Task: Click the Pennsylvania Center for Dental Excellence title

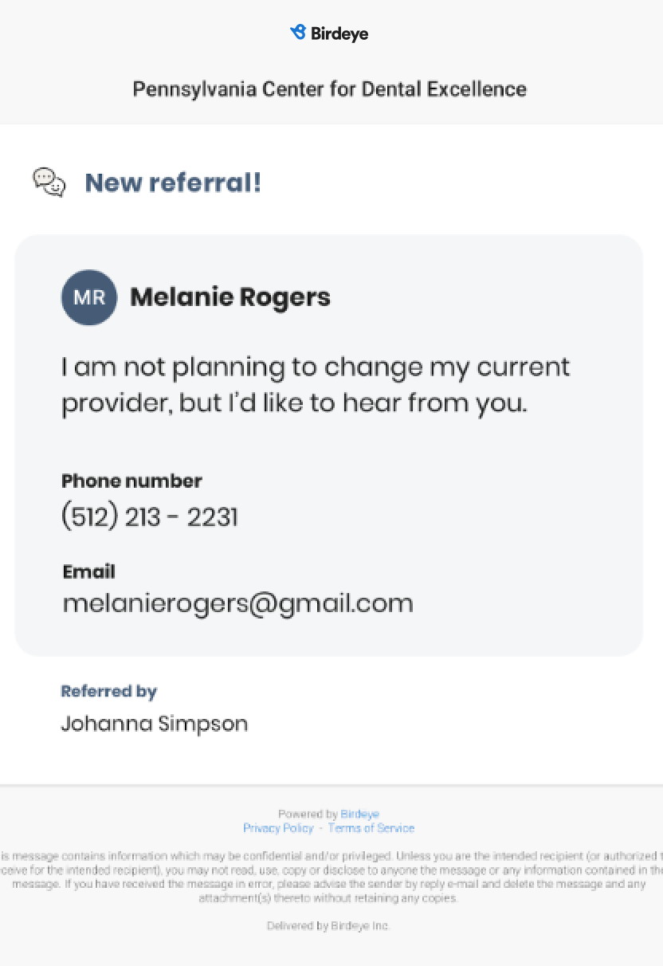Action: 329,88
